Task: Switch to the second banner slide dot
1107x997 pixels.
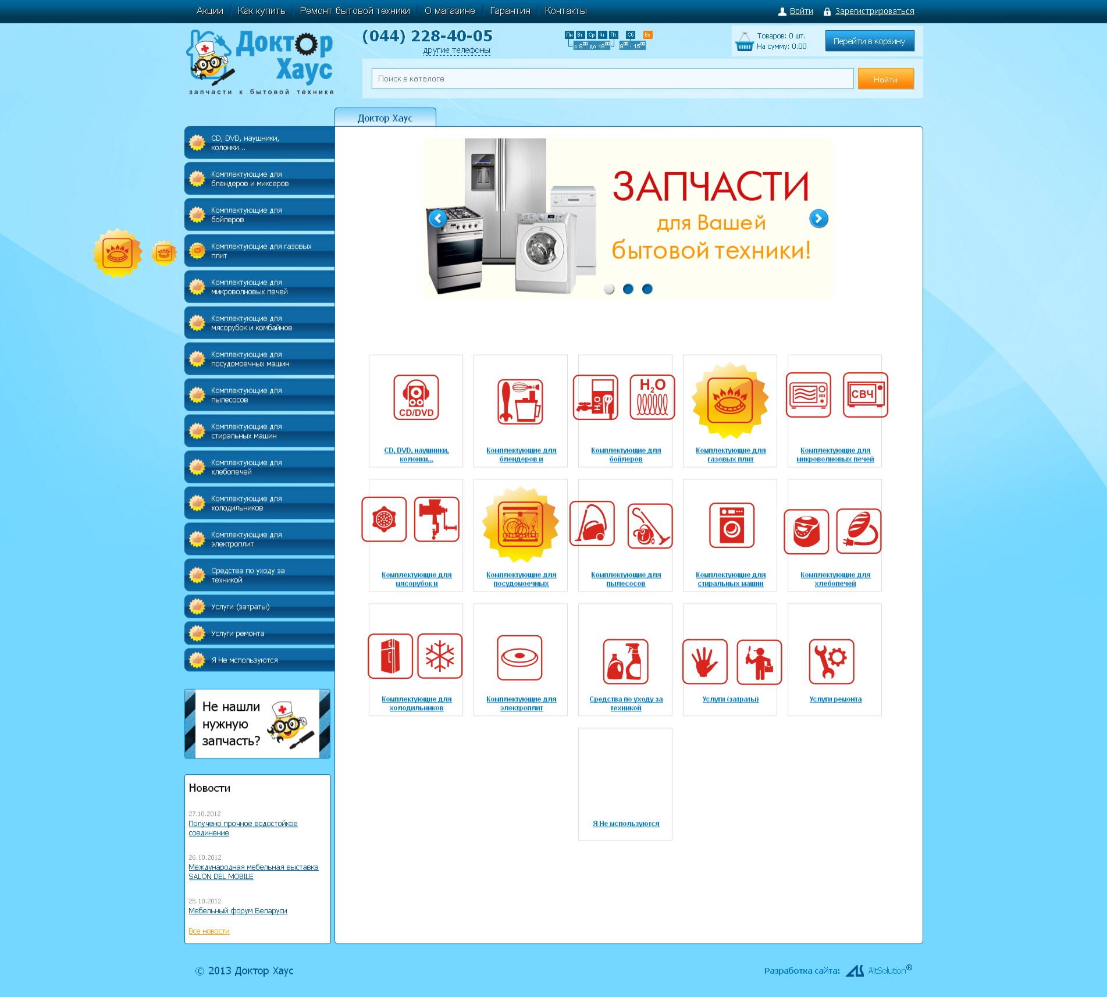Action: click(628, 289)
